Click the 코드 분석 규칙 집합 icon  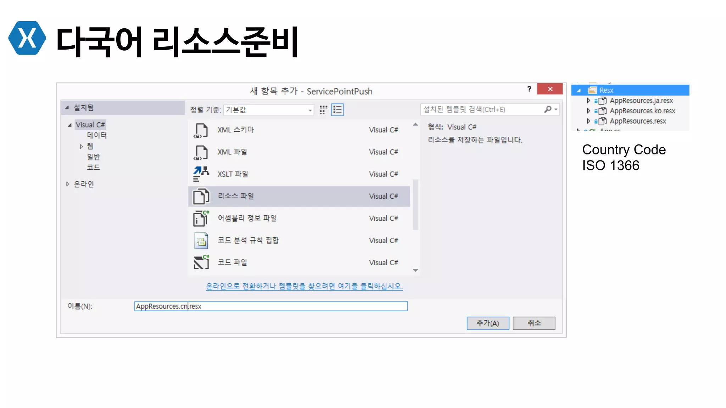pos(201,241)
